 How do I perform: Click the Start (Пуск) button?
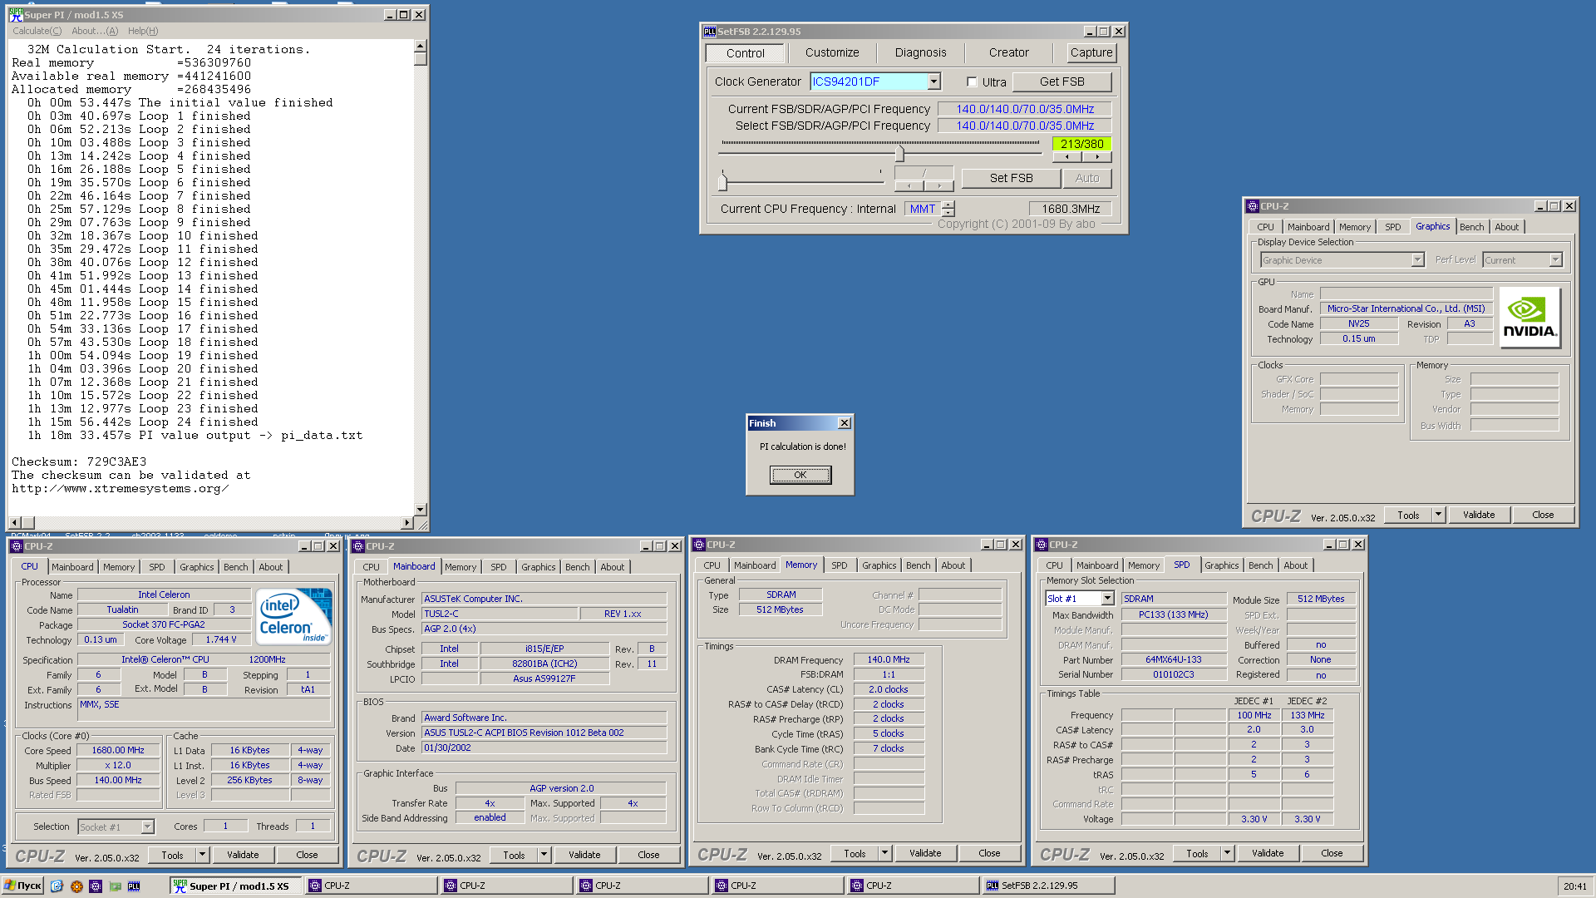click(x=23, y=886)
